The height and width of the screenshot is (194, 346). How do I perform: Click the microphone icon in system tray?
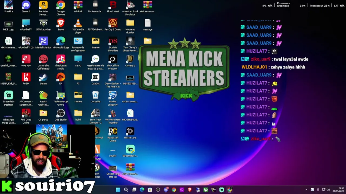pyautogui.click(x=318, y=190)
